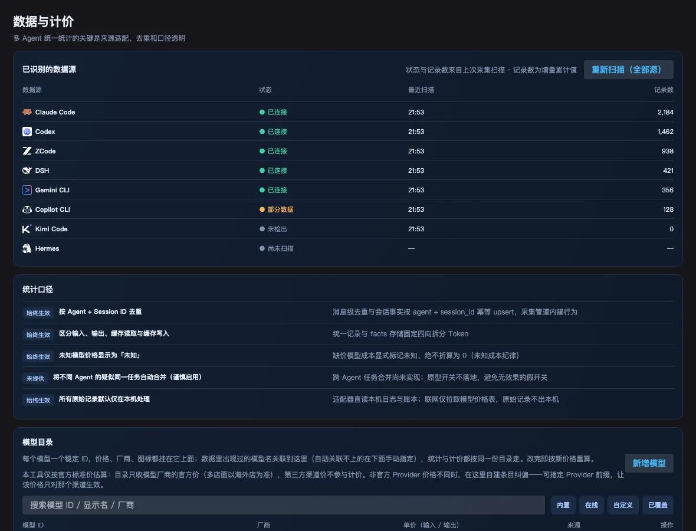Click the 最近扫描 column header

tap(421, 90)
